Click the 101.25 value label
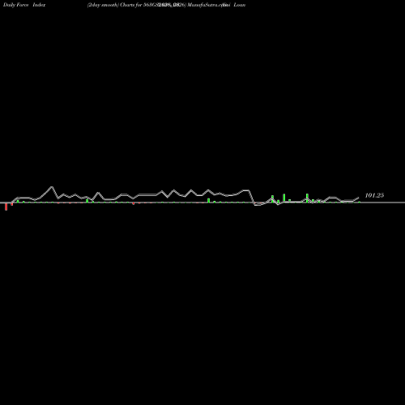 pyautogui.click(x=374, y=195)
